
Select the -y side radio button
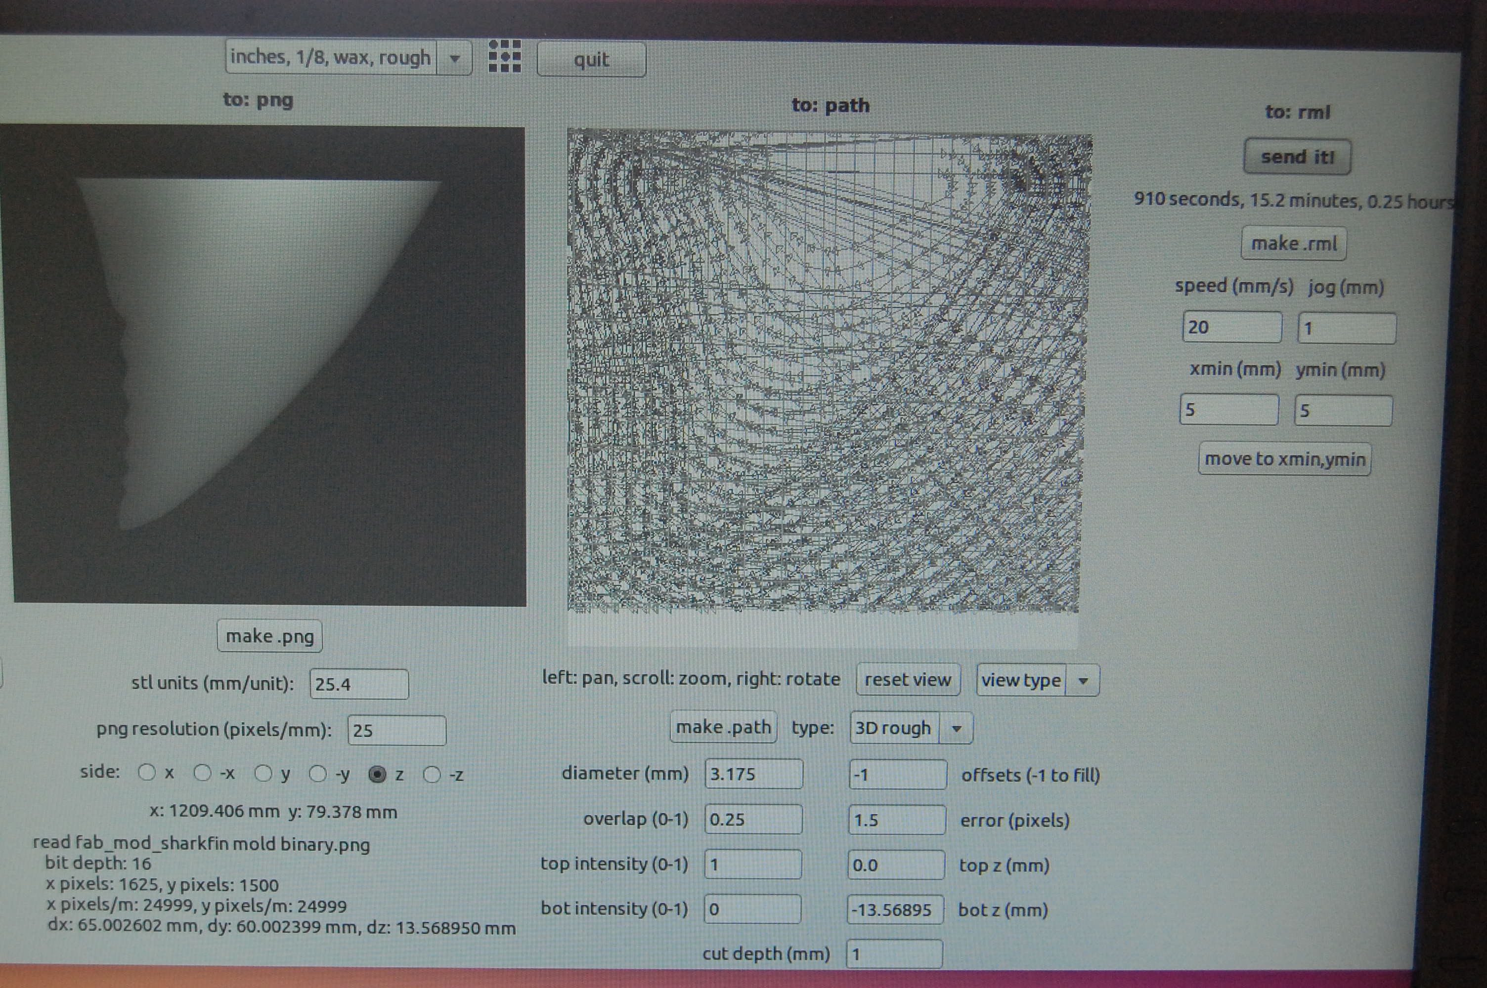tap(318, 774)
